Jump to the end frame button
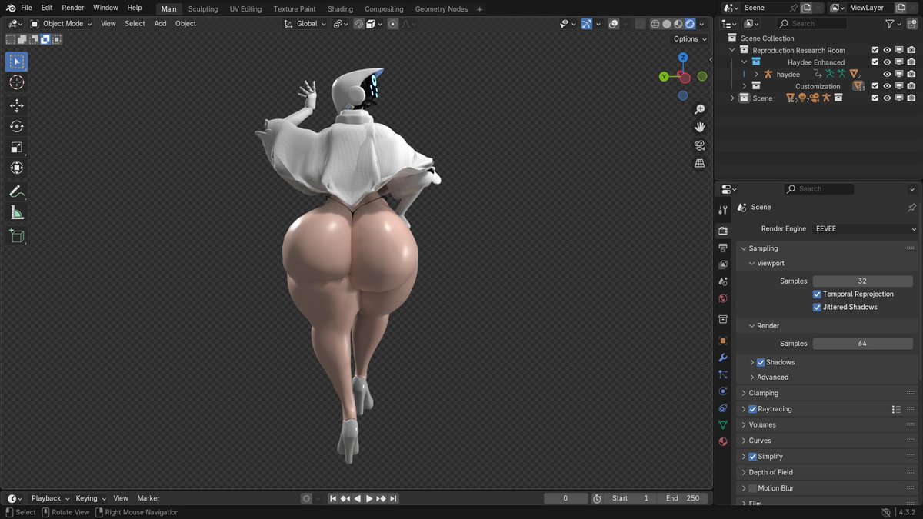The image size is (923, 519). click(x=393, y=498)
